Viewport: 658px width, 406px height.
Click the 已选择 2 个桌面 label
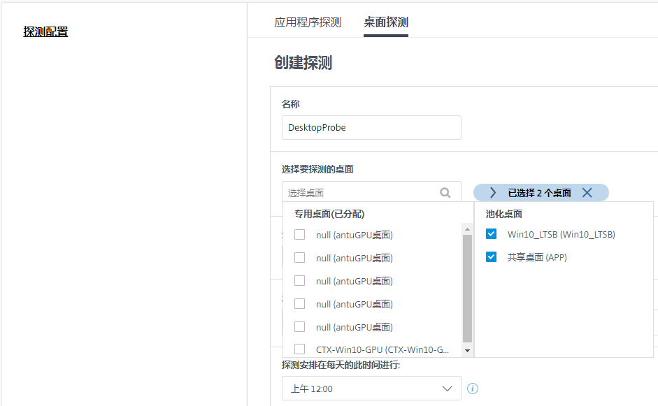tap(539, 193)
